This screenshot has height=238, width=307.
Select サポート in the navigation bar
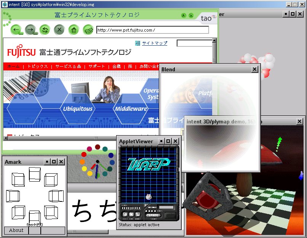(97, 67)
